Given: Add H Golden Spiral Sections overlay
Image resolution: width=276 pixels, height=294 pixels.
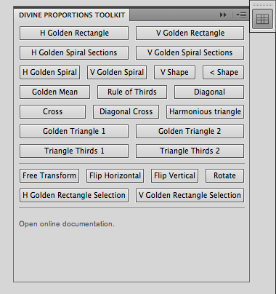Looking at the screenshot, I should coord(74,52).
